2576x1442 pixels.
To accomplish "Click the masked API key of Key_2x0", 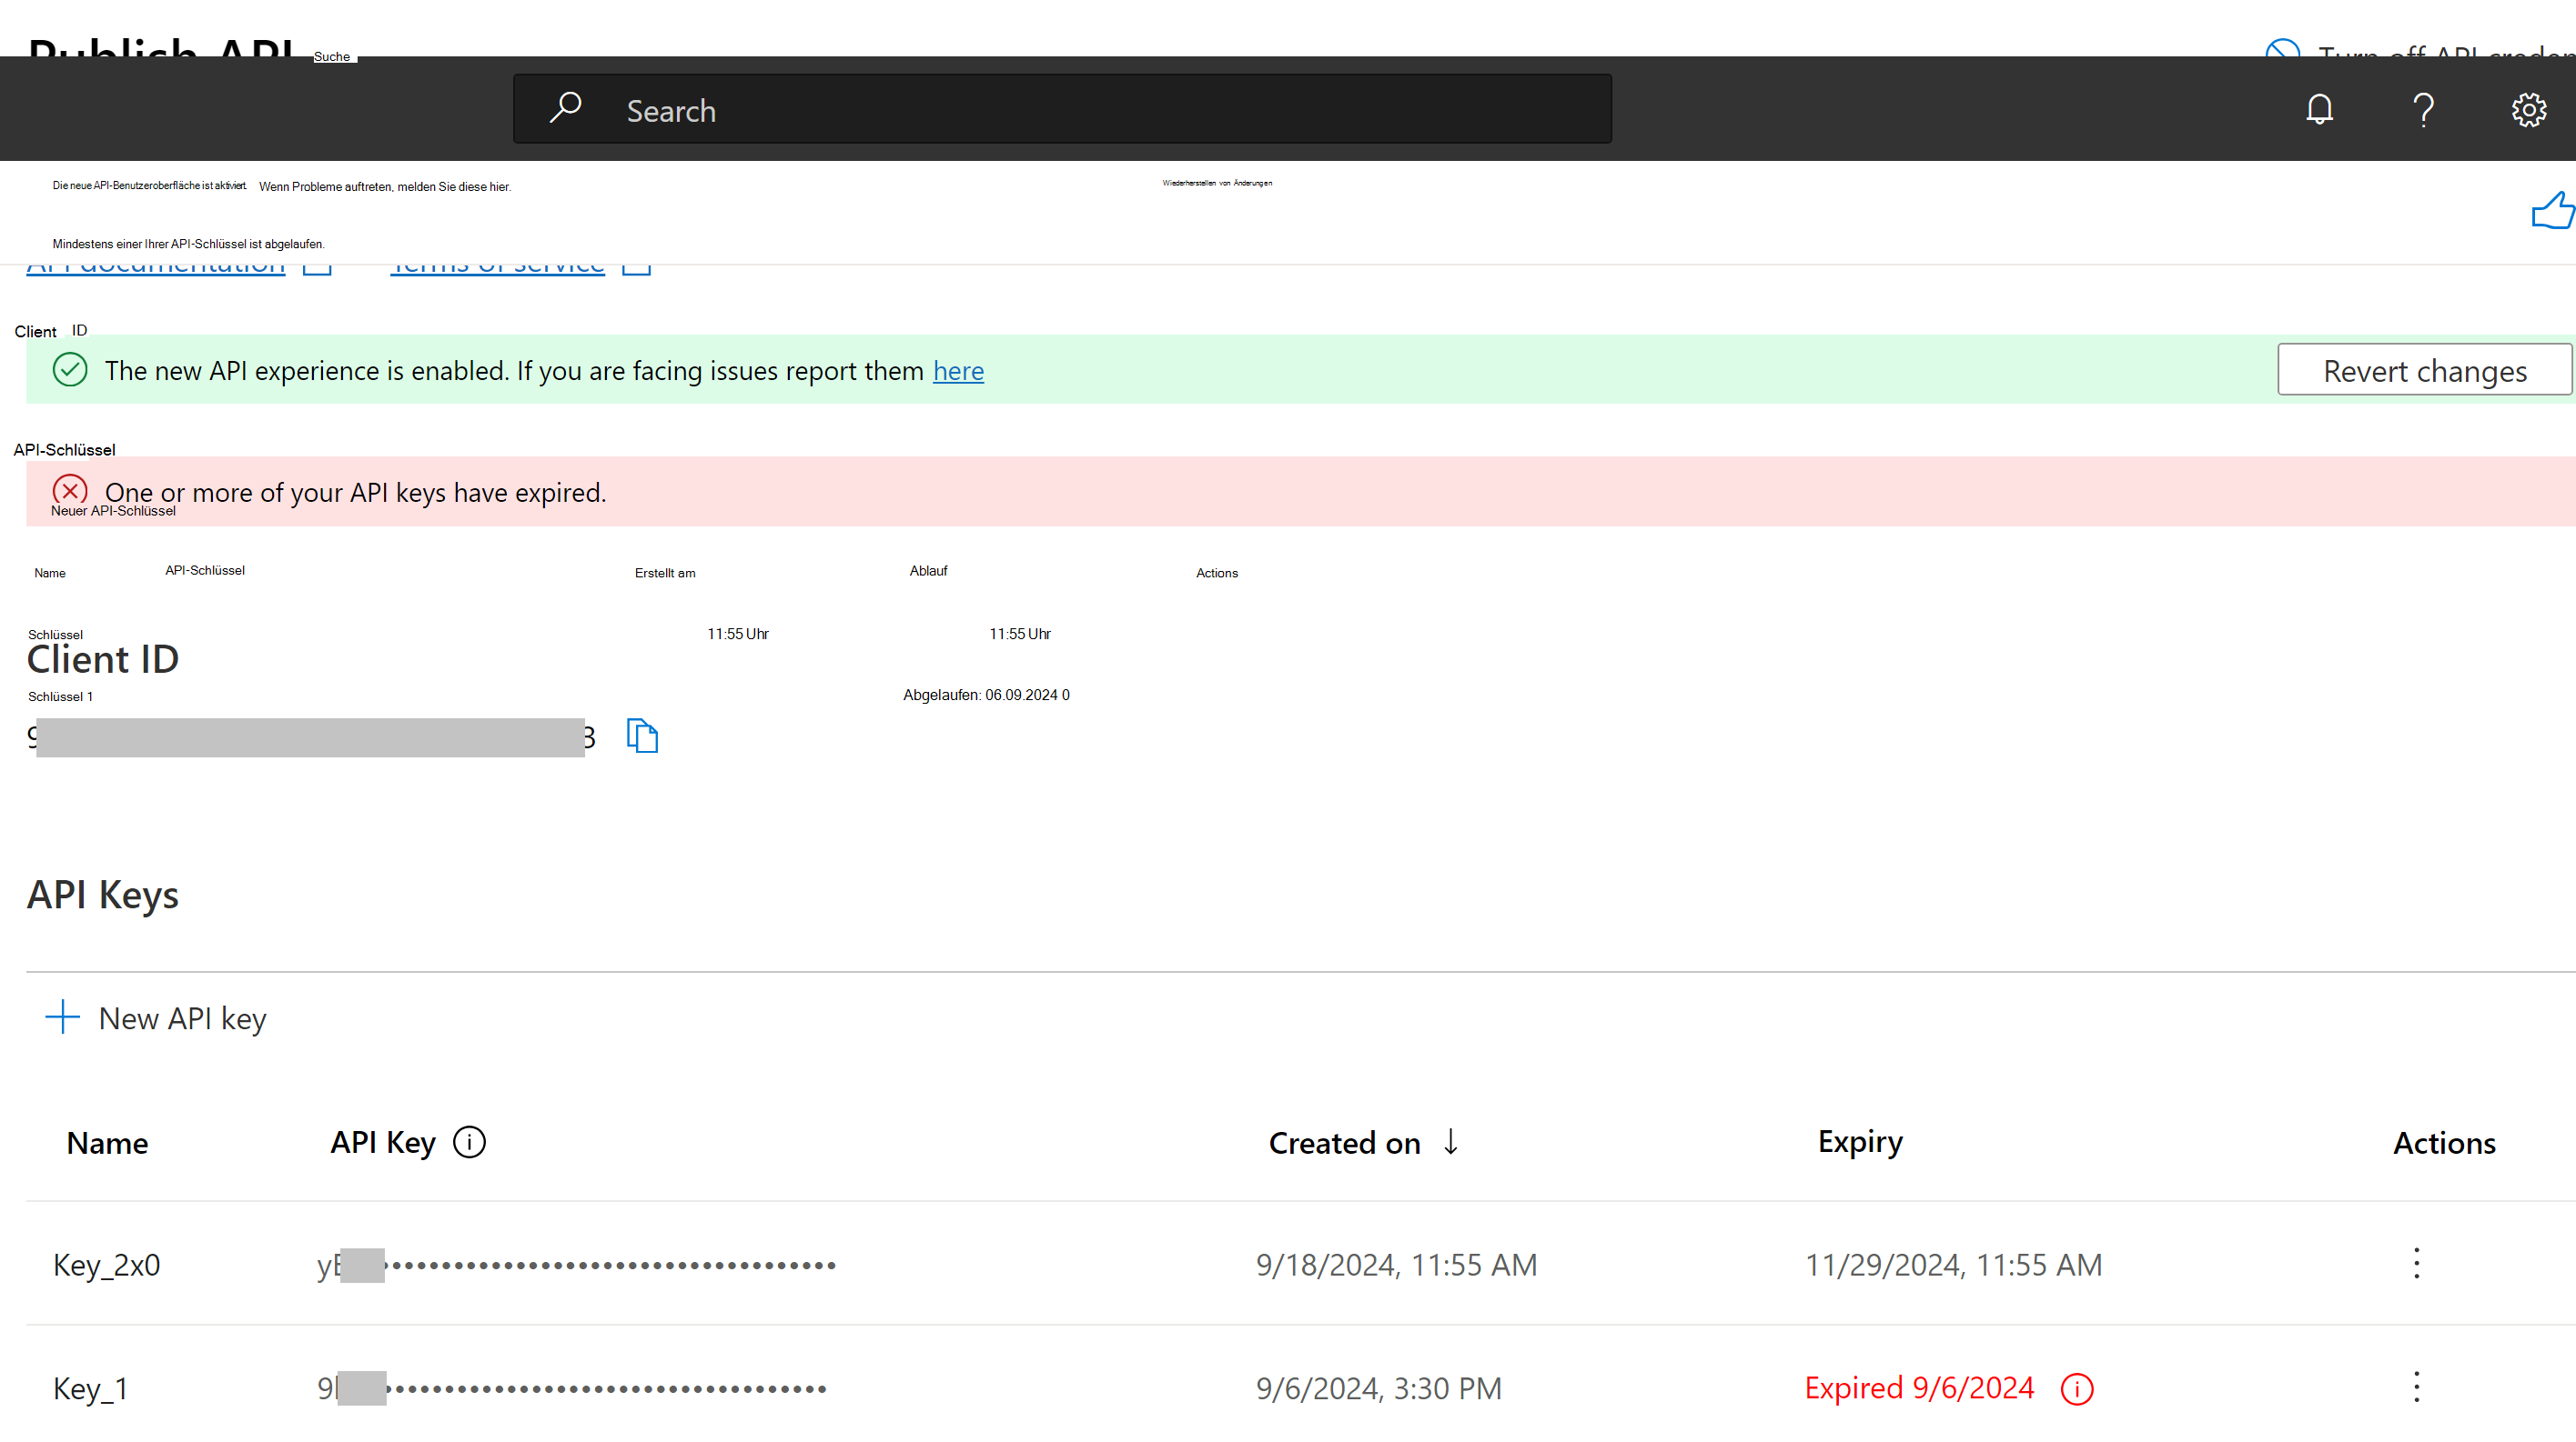I will click(x=576, y=1265).
